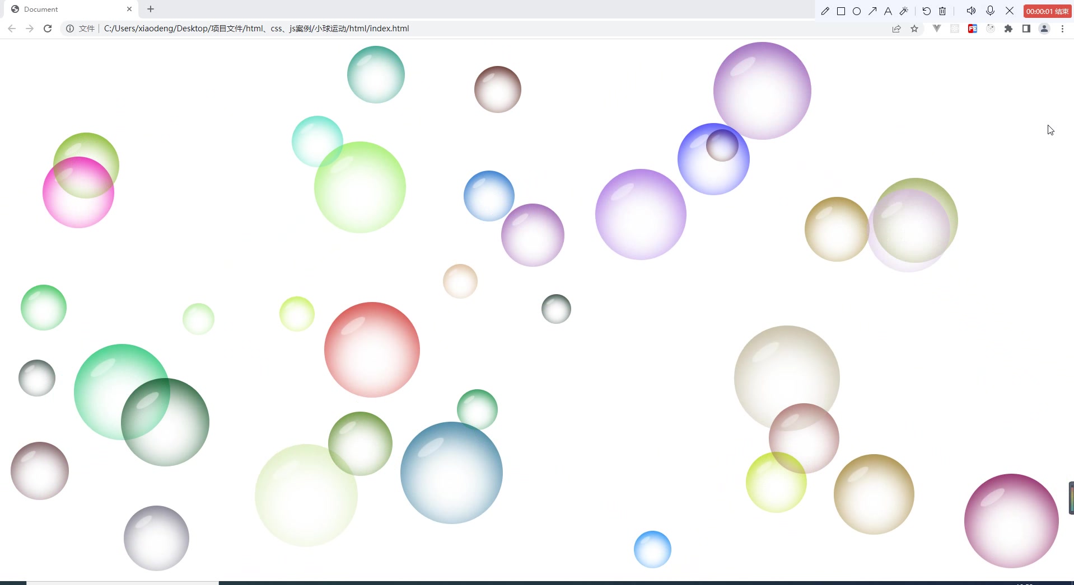Select the circle annotation tool
The image size is (1074, 585).
[857, 11]
